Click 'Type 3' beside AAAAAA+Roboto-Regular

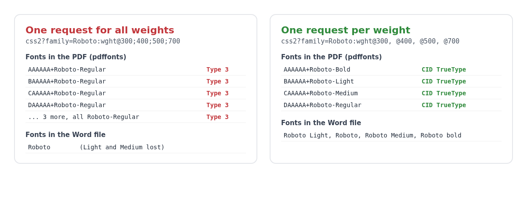click(217, 69)
